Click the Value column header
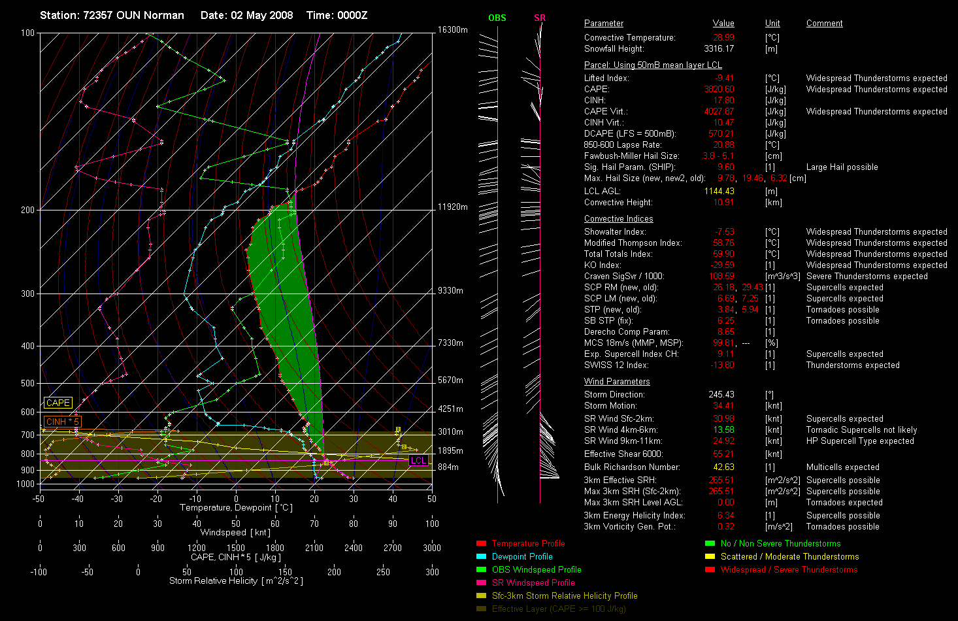This screenshot has height=621, width=958. 723,24
